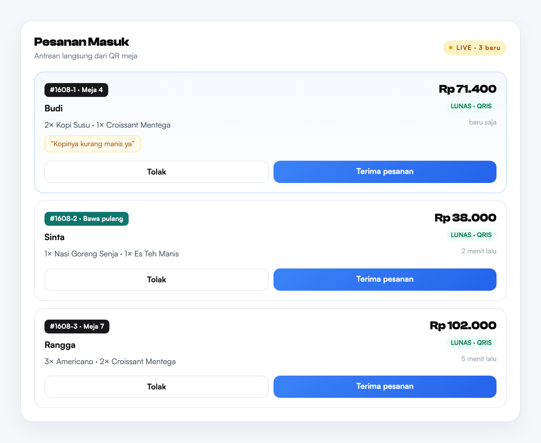
Task: Click customer name Rangga
Action: (60, 345)
